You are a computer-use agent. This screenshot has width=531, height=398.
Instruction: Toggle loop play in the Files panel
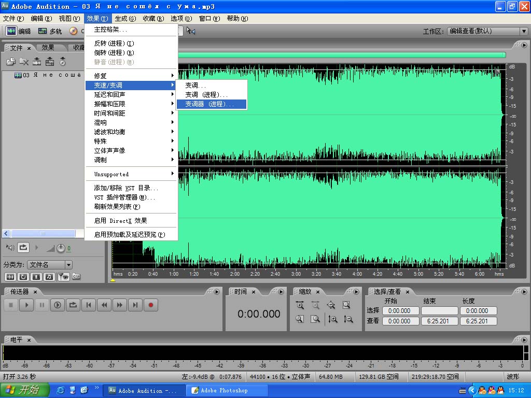click(x=23, y=248)
